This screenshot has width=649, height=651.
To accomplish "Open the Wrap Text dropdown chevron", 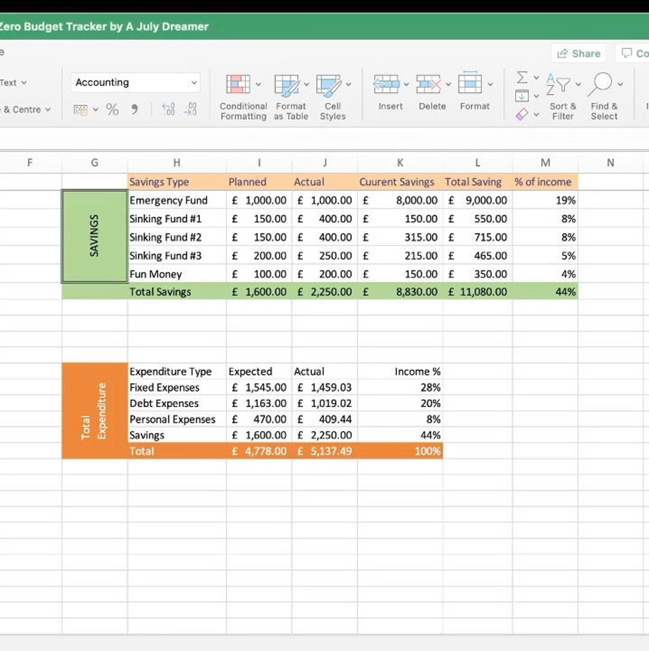I will [23, 82].
